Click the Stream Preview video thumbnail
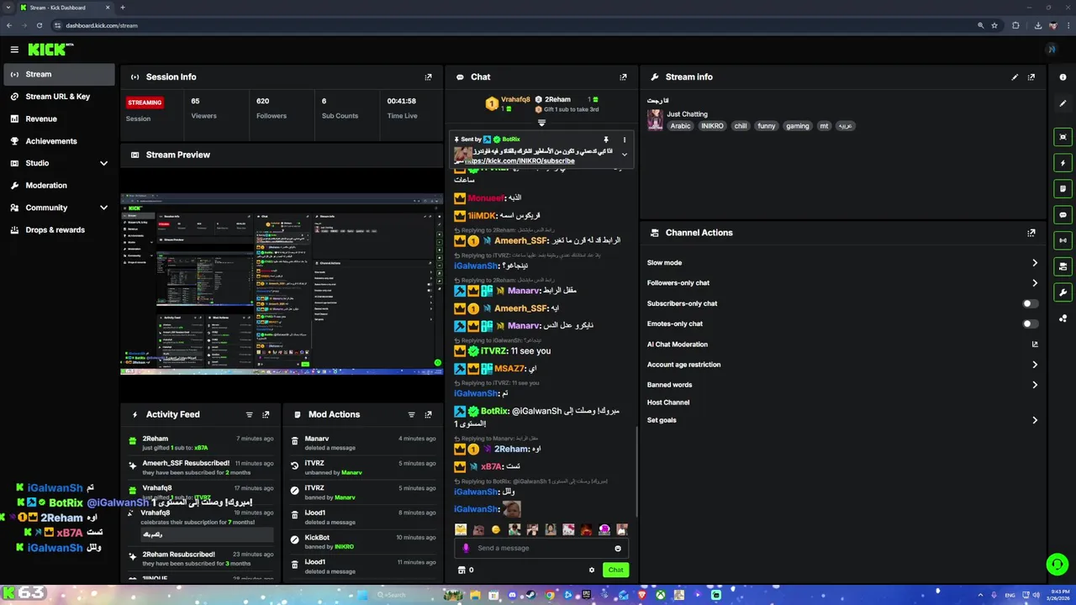1076x605 pixels. [x=282, y=285]
